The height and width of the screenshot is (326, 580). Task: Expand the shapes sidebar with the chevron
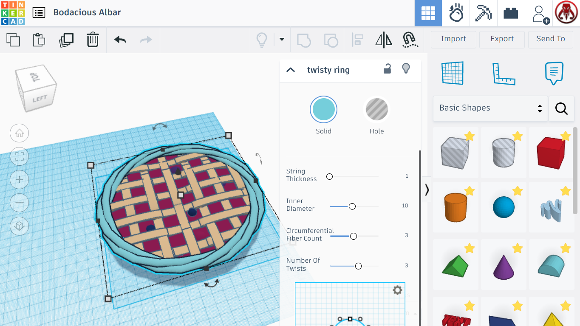(427, 190)
